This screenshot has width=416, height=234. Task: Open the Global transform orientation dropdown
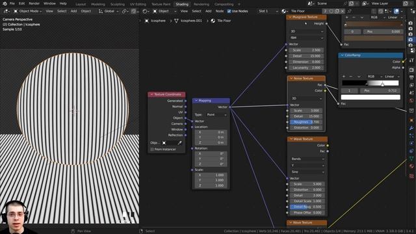coord(109,11)
